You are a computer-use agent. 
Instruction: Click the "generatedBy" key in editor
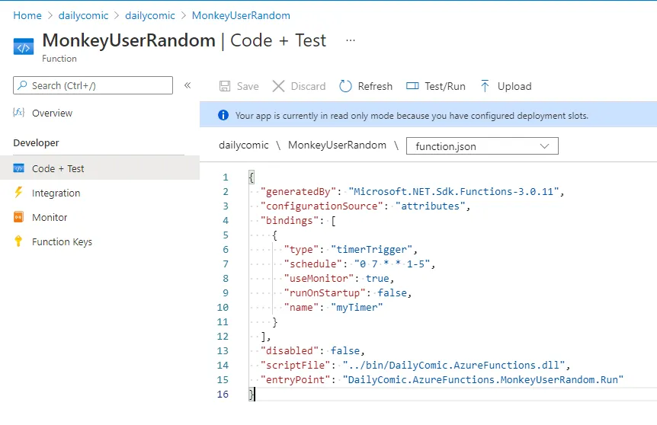[298, 192]
